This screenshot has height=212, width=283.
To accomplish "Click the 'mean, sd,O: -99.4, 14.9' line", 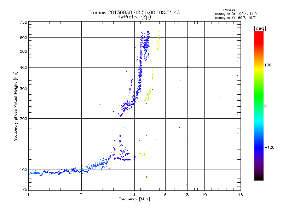I will pos(236,14).
